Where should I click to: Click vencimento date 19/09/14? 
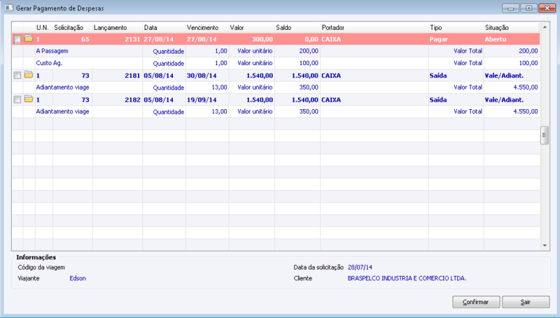point(202,100)
